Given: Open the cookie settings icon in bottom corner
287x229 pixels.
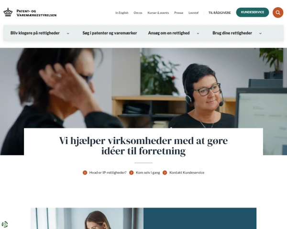Looking at the screenshot, I should [x=5, y=224].
